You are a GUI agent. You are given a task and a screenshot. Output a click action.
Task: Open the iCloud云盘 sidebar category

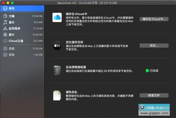(22, 41)
